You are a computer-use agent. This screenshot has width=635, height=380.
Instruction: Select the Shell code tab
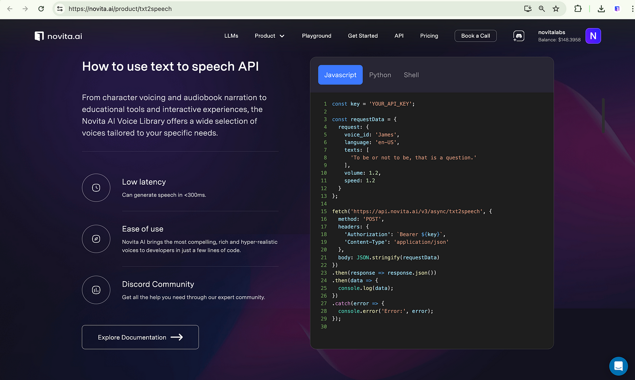411,75
